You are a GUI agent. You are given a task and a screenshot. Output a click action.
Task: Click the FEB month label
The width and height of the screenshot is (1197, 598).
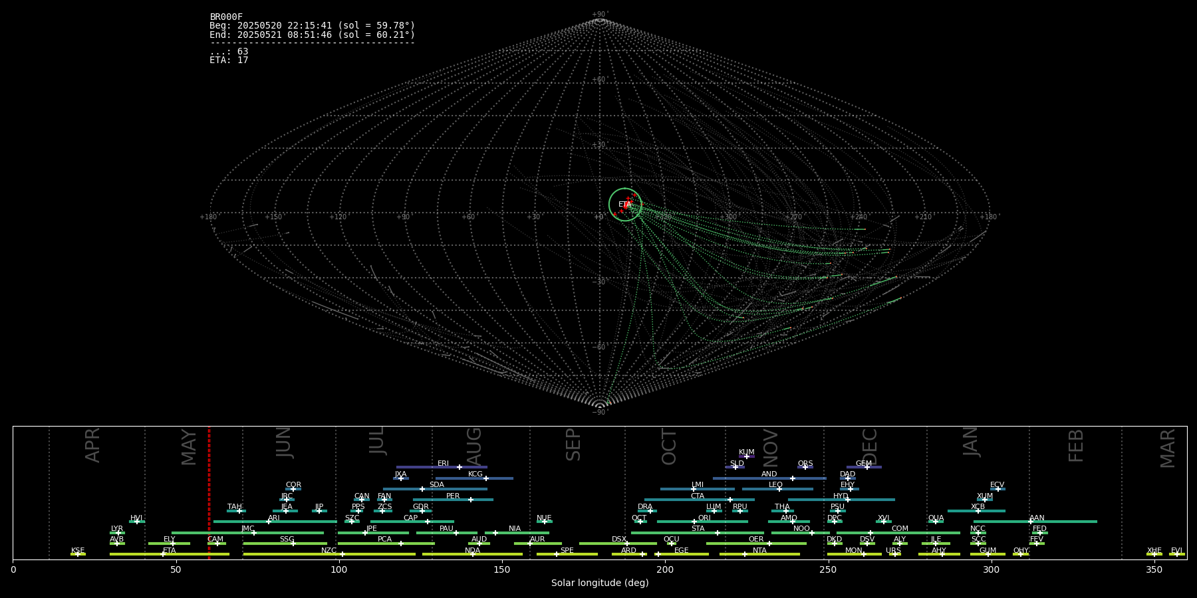1076,445
